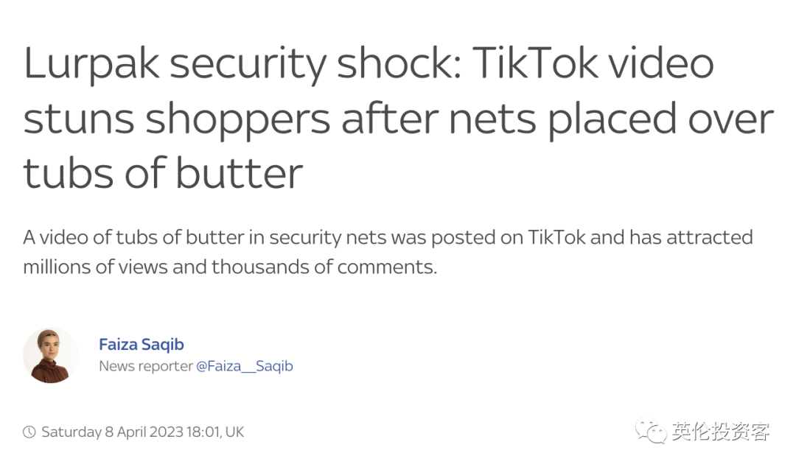Click "Saturday 8 April 2023" date text
This screenshot has width=796, height=467.
pos(112,432)
